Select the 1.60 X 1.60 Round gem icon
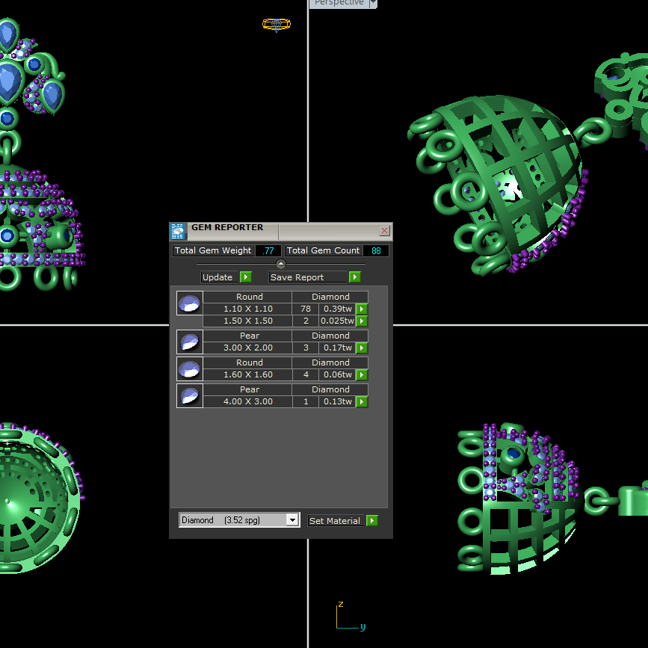 point(189,369)
